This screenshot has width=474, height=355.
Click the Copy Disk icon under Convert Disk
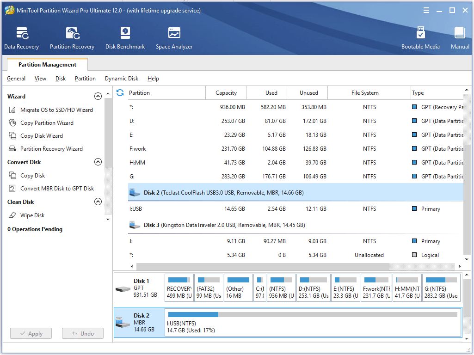click(12, 175)
